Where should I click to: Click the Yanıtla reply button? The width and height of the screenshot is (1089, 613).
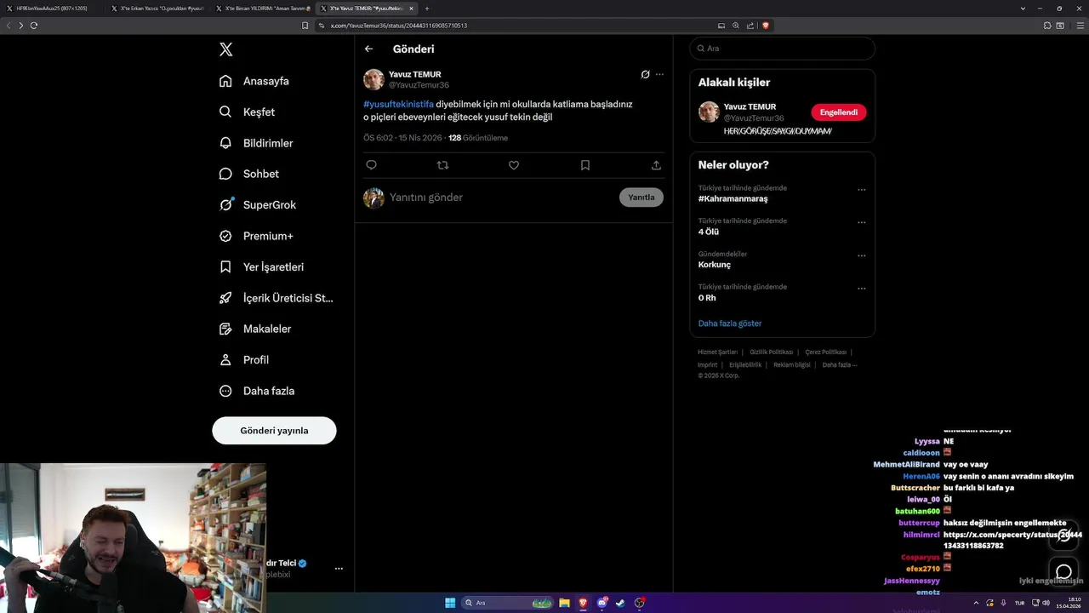pyautogui.click(x=641, y=197)
